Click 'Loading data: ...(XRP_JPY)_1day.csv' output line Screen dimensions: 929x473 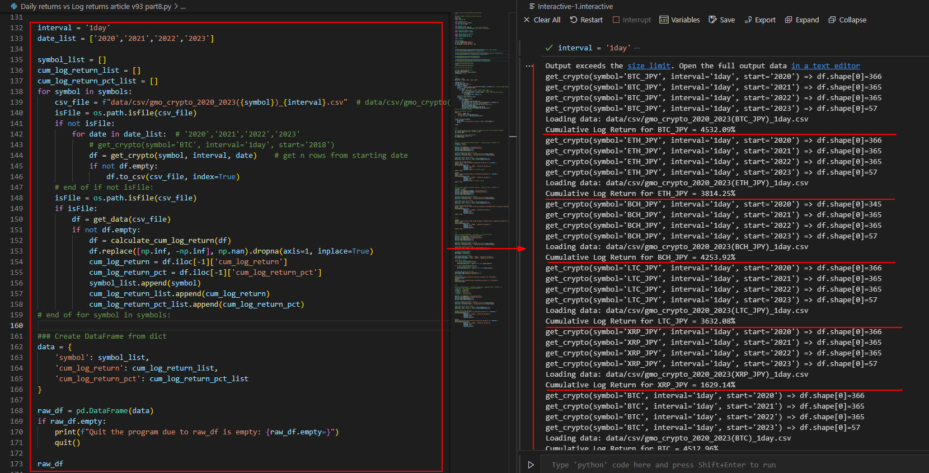click(x=677, y=374)
